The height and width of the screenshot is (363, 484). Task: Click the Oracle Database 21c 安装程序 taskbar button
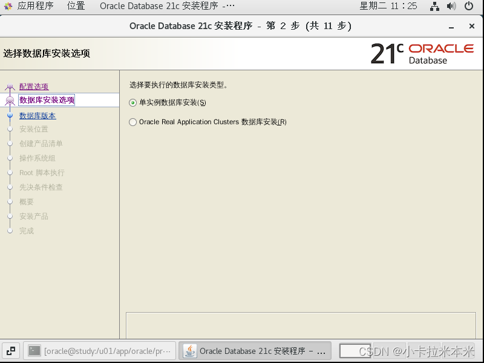pyautogui.click(x=254, y=350)
